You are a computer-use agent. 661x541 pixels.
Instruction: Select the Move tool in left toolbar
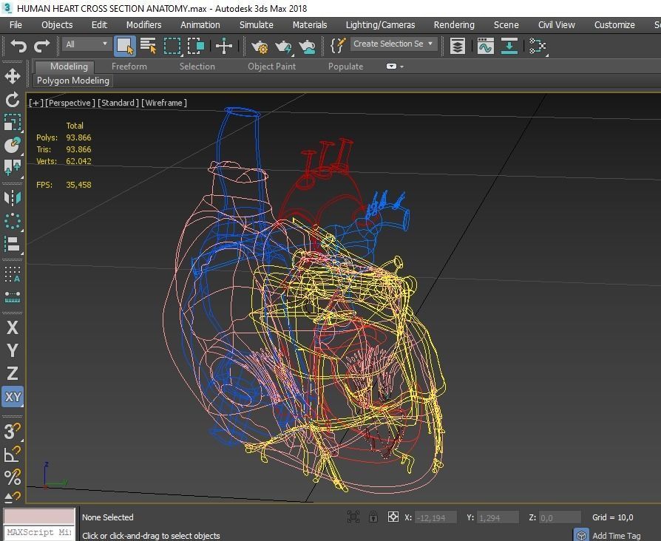pyautogui.click(x=13, y=76)
